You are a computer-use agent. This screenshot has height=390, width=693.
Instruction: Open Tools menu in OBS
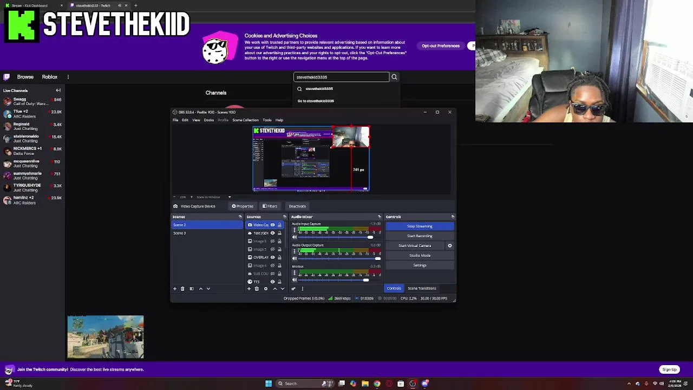pos(267,120)
